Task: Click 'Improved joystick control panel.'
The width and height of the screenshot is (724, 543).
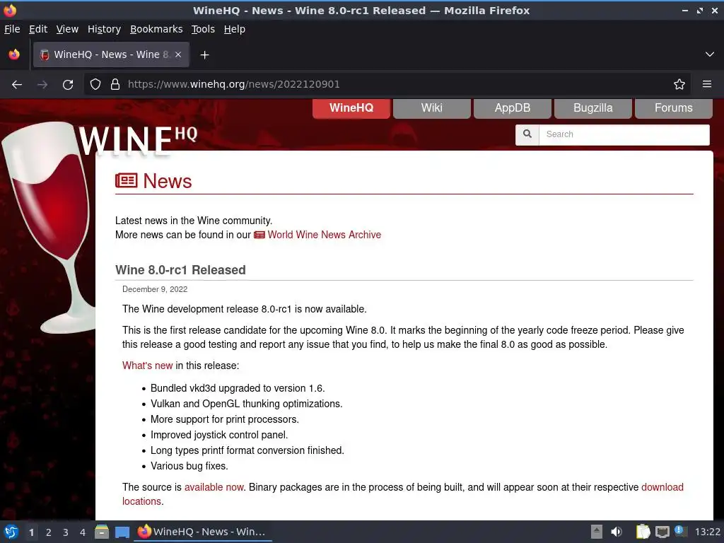Action: pos(219,435)
